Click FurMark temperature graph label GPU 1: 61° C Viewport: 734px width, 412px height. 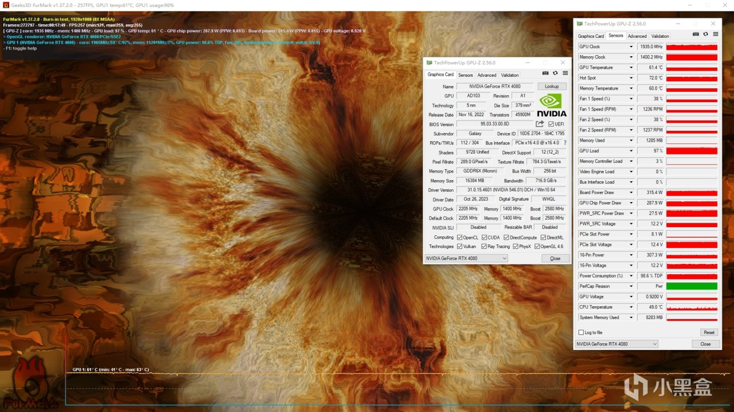[x=111, y=370]
